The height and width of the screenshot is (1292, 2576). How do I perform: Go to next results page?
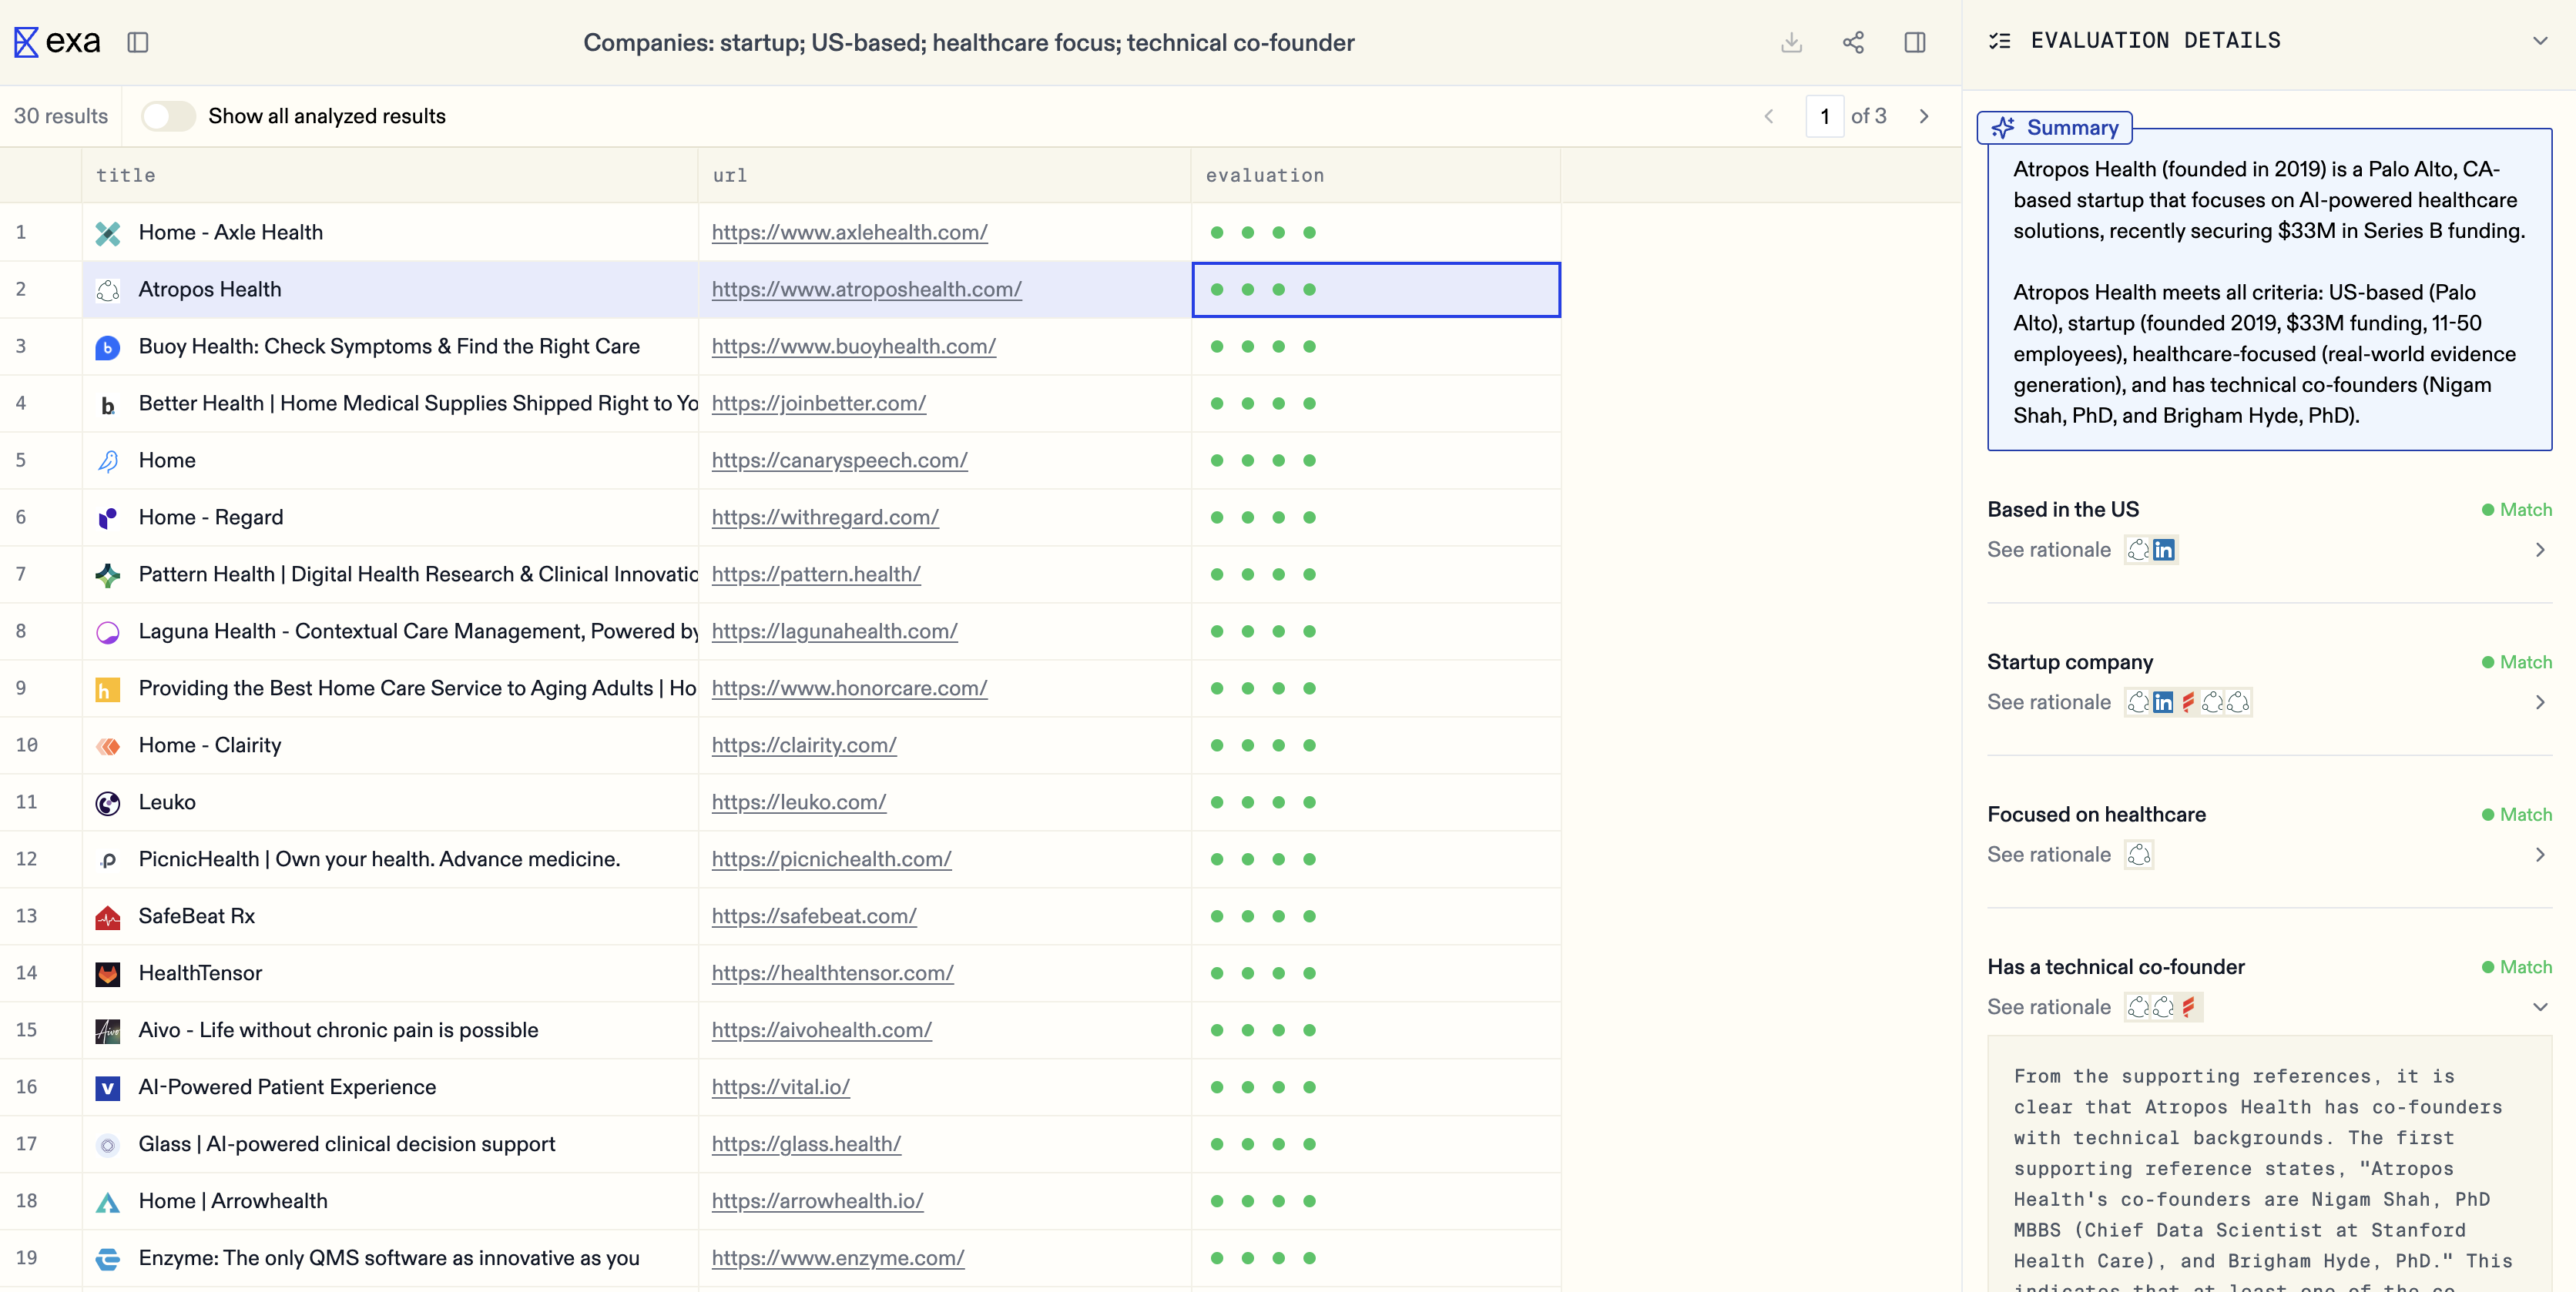(x=1924, y=116)
